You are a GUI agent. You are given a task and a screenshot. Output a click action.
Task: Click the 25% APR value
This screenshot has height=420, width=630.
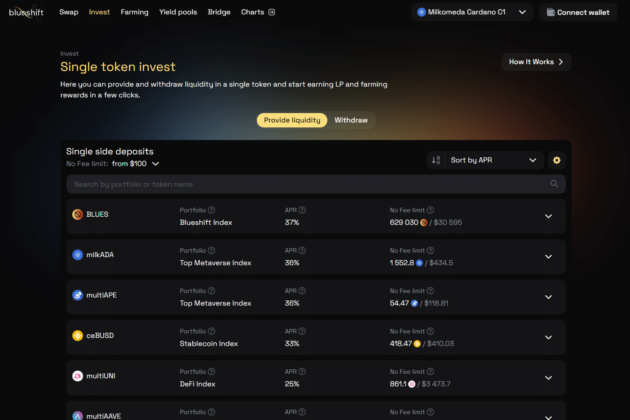click(x=292, y=384)
